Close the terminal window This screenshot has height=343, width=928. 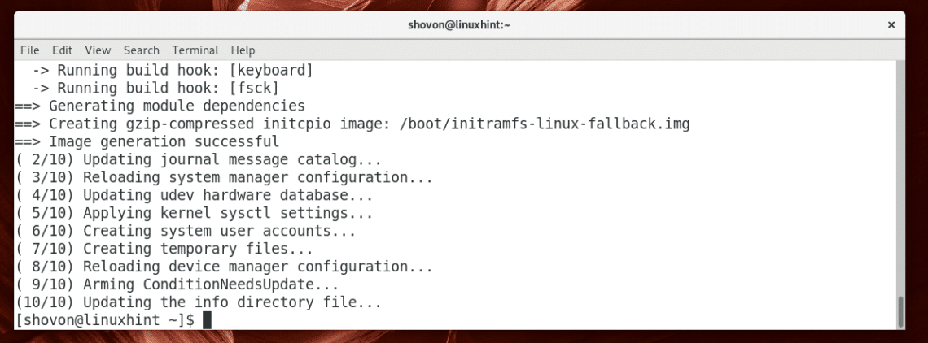(x=890, y=25)
